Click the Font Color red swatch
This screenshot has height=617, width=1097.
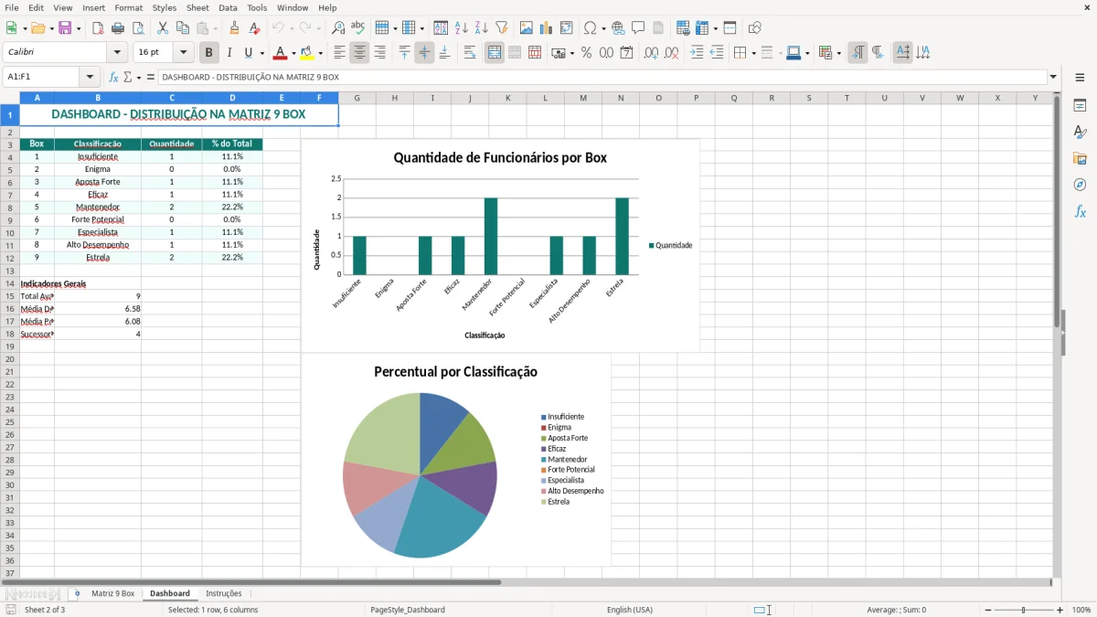tap(281, 53)
